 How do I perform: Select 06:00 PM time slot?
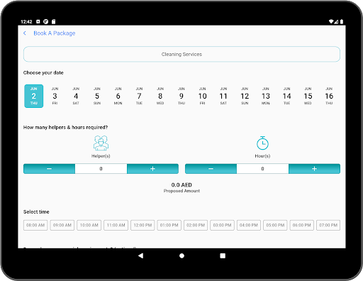tap(302, 225)
